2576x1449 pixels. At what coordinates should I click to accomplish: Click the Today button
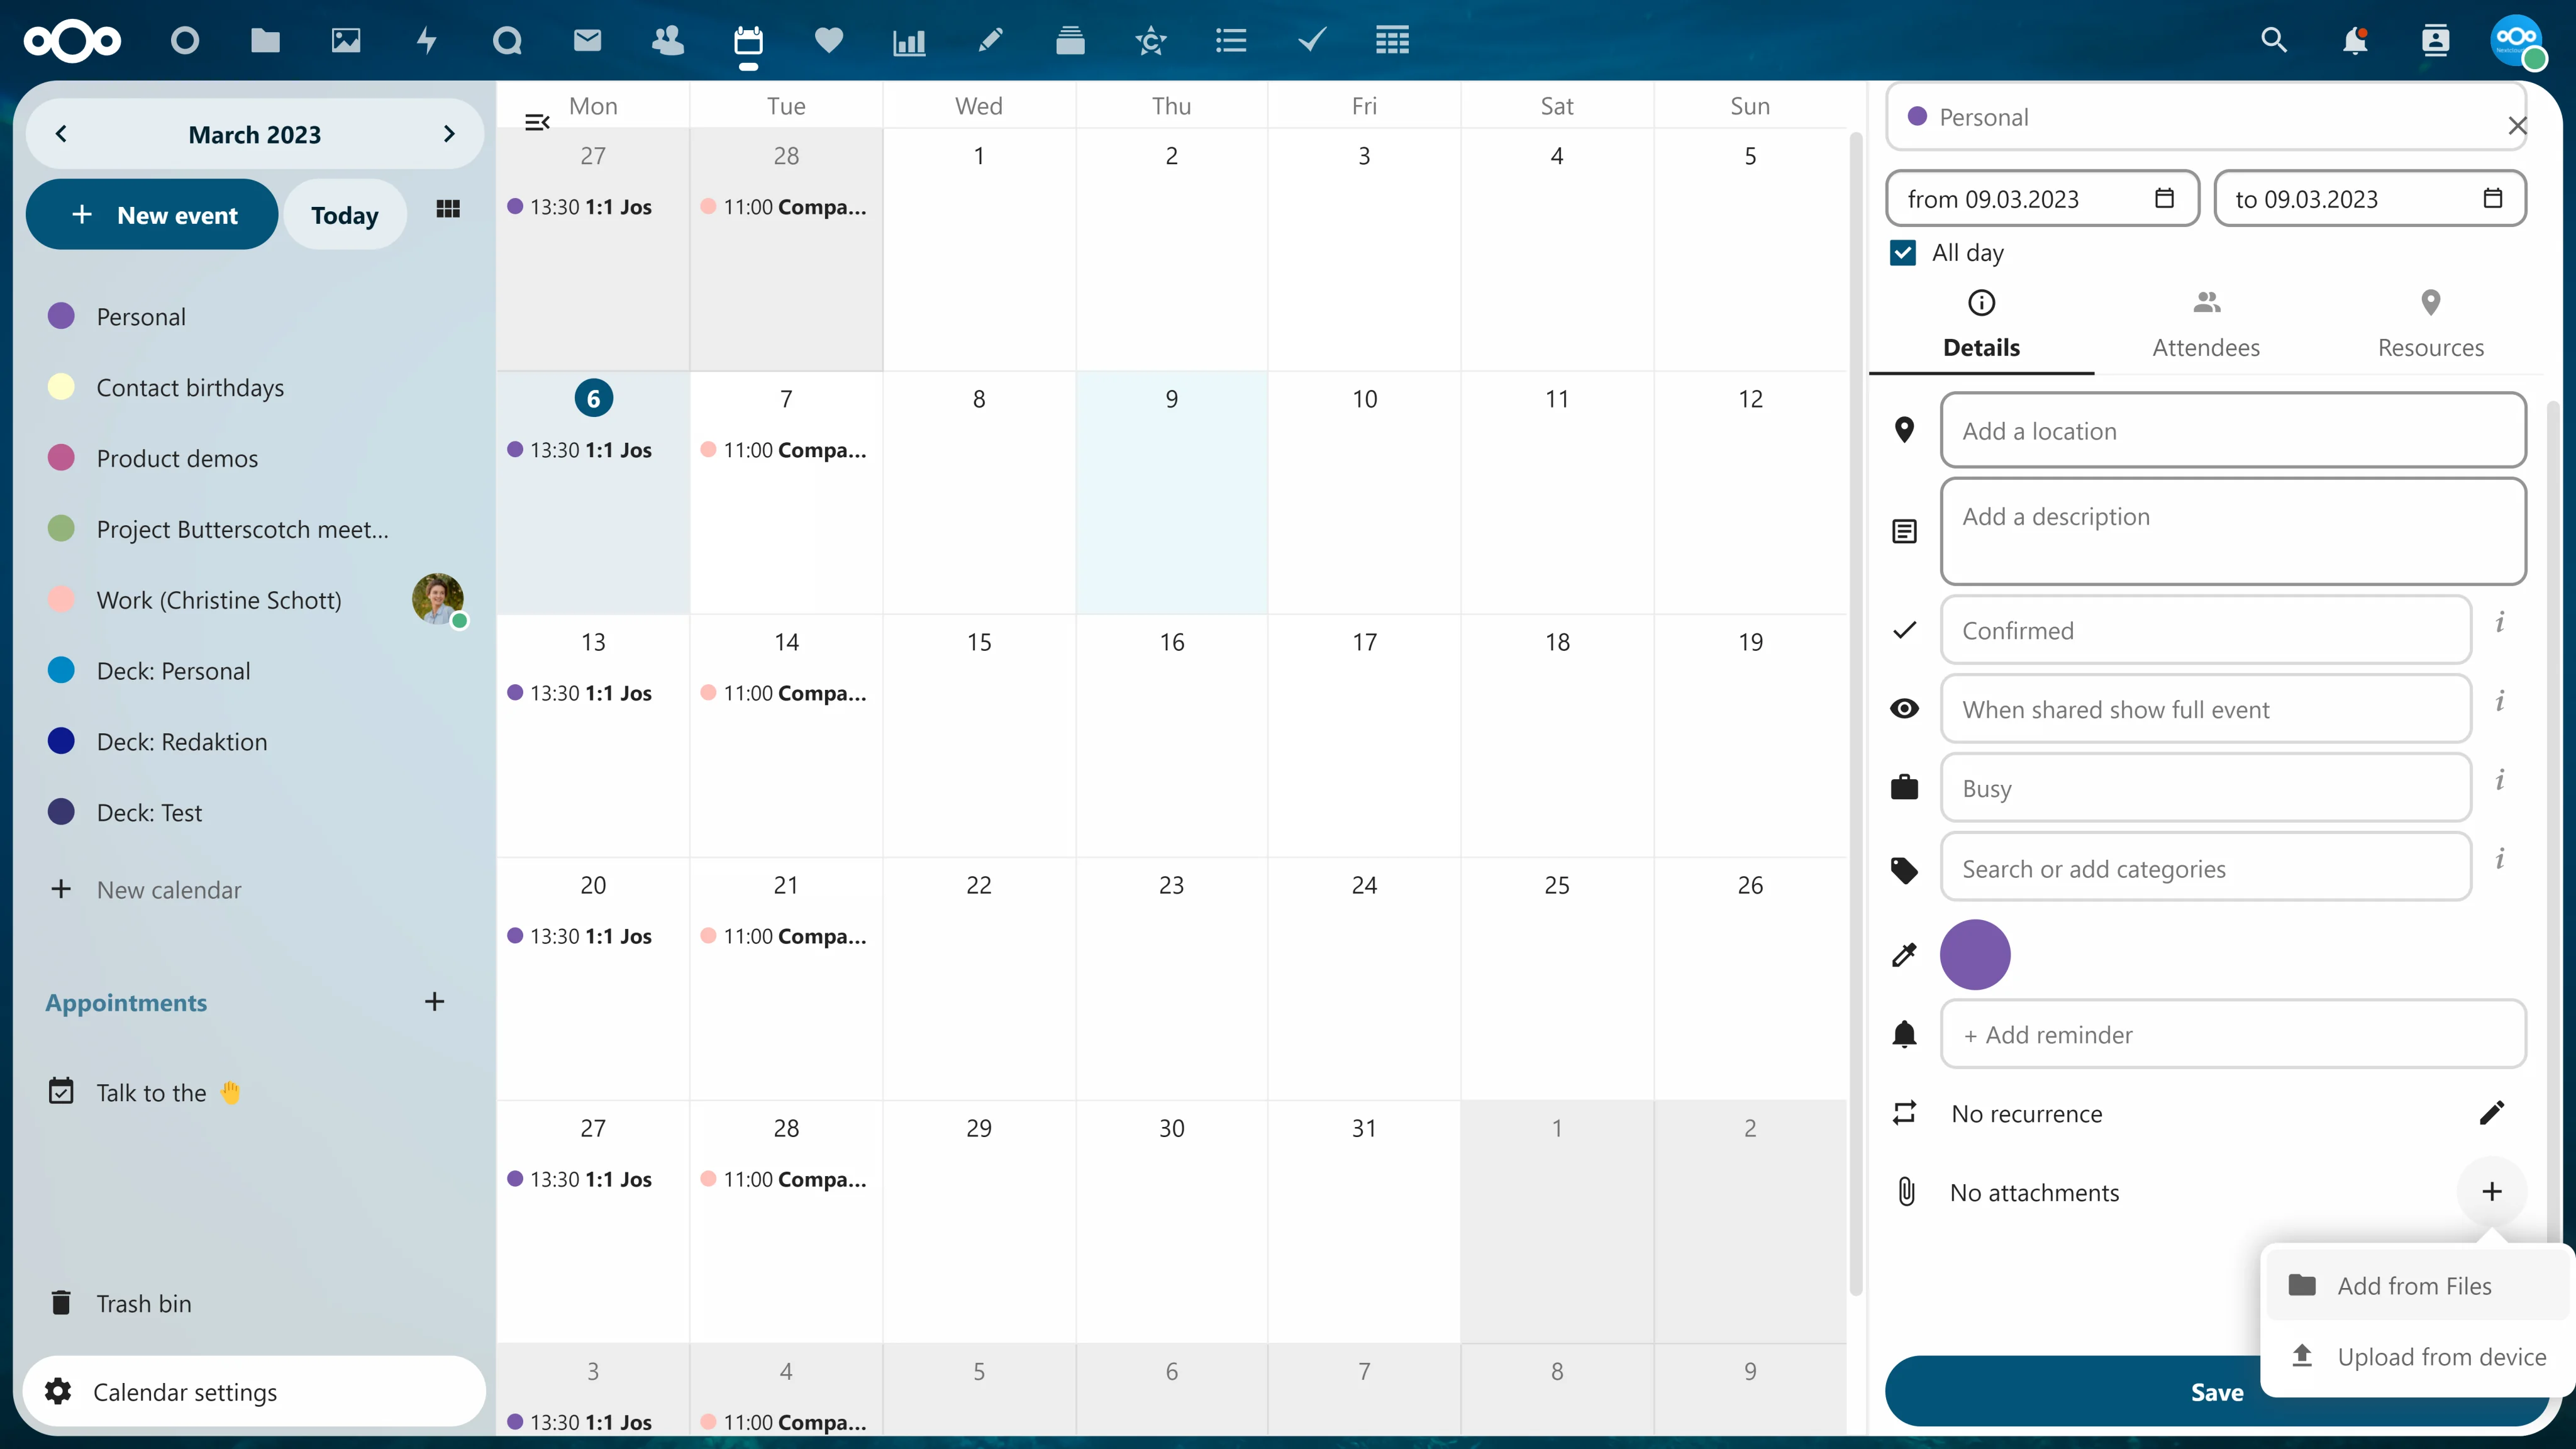click(x=345, y=215)
